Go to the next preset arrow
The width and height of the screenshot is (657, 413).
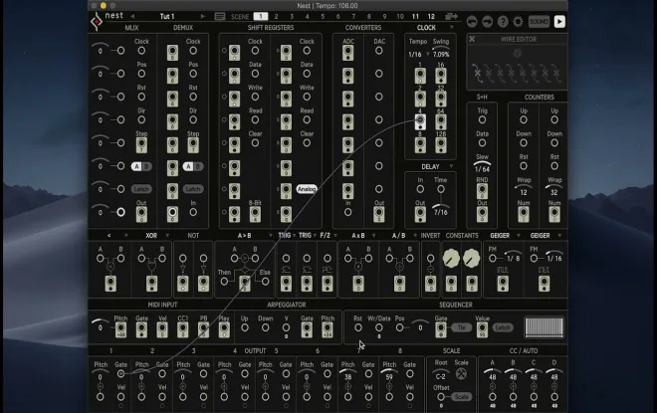(203, 16)
